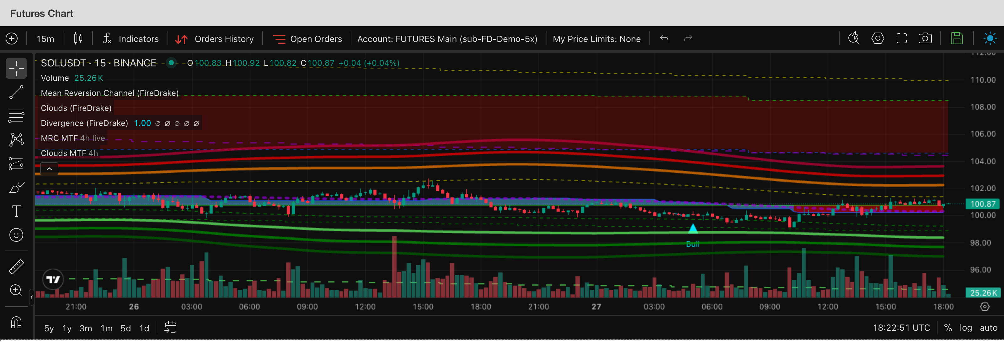Open chart settings hexagon icon
The height and width of the screenshot is (342, 1004).
[877, 39]
